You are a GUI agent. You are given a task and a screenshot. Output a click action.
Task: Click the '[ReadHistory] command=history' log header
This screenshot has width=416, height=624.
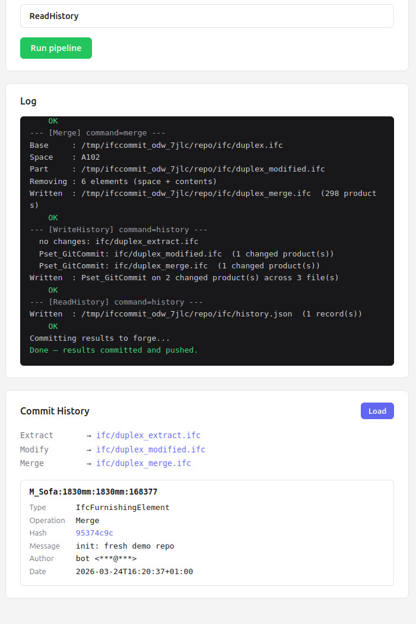(x=116, y=302)
